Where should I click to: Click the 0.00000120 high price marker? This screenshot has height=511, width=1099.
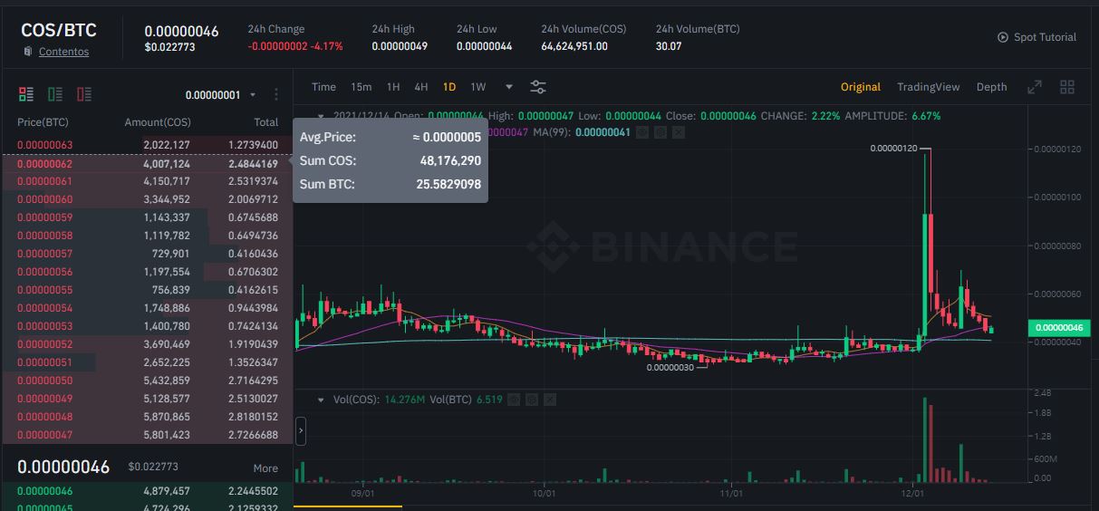click(x=894, y=148)
